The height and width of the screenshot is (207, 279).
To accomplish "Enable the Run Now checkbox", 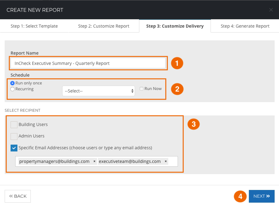I will (142, 88).
